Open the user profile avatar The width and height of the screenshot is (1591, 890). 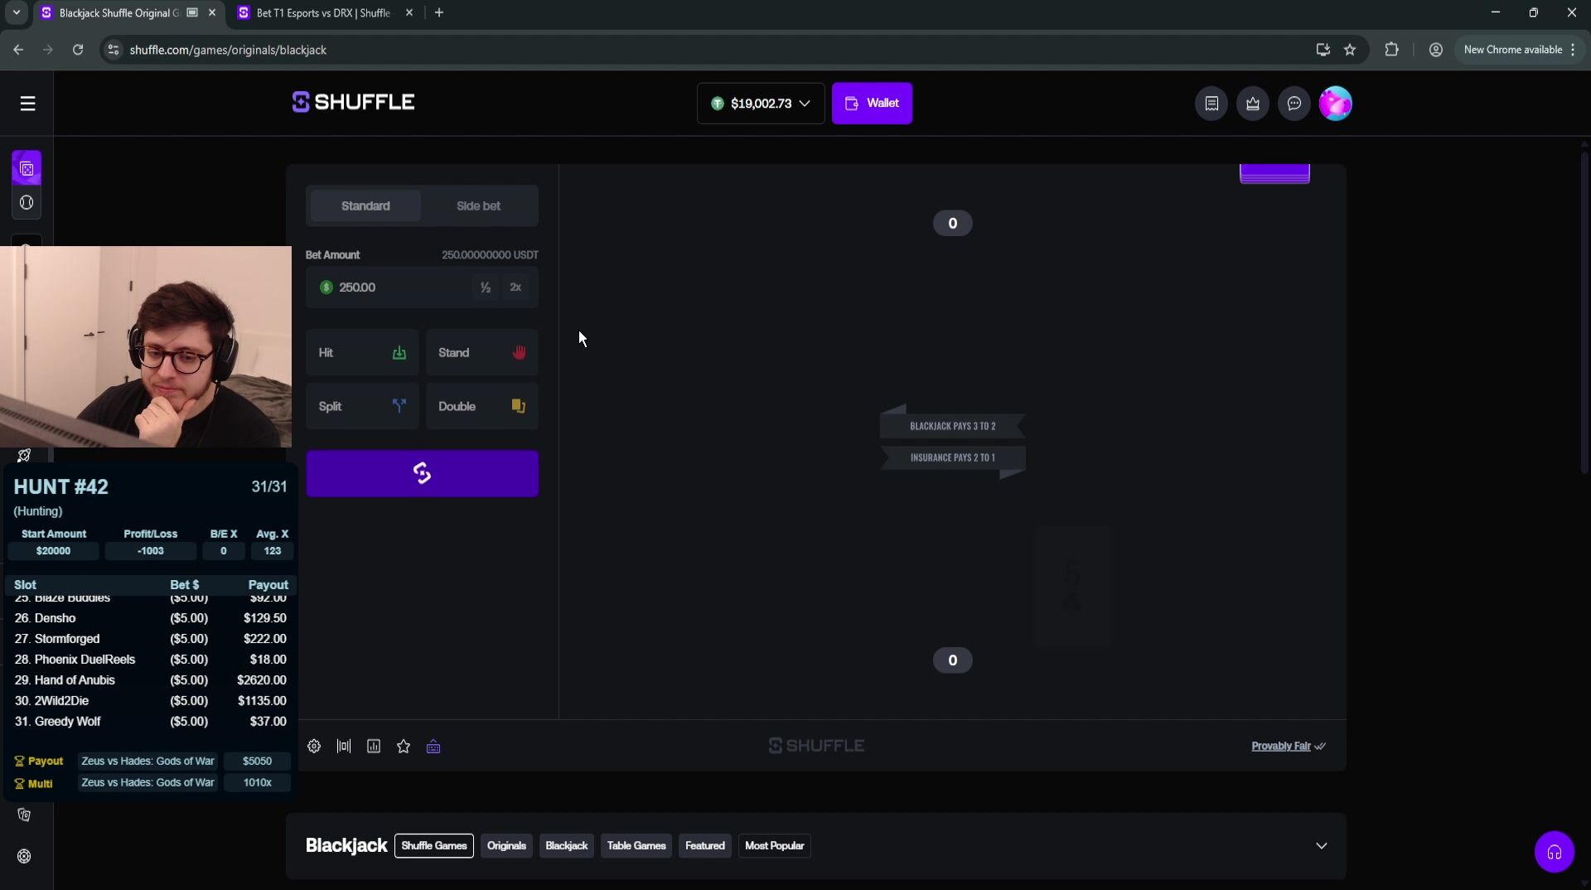coord(1336,104)
